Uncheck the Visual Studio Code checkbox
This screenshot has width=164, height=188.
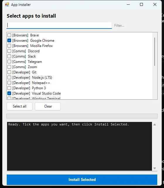click(x=9, y=93)
